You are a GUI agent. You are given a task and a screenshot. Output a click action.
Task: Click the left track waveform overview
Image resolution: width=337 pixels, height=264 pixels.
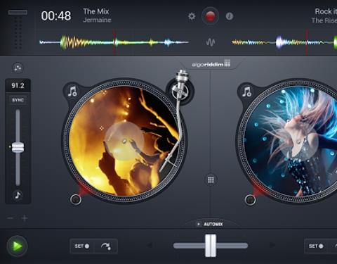(x=114, y=42)
